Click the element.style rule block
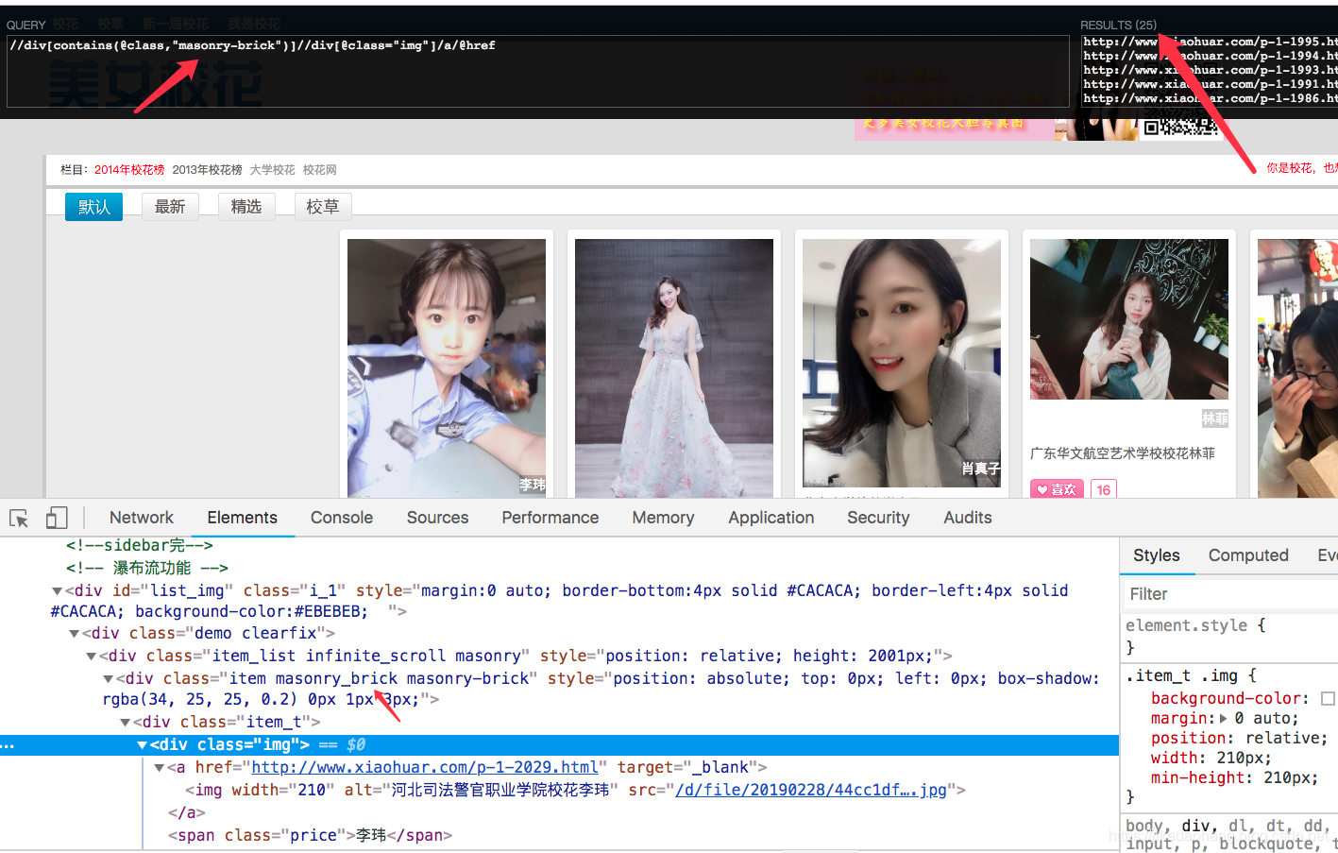 point(1228,637)
